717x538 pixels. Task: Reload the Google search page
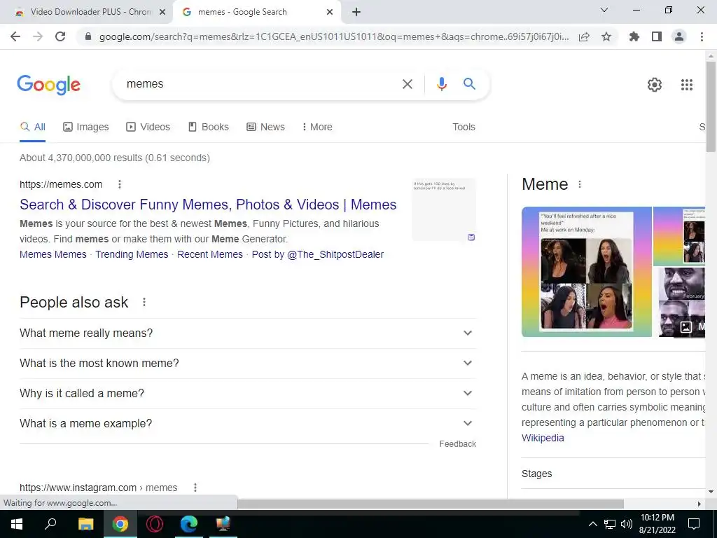pos(60,36)
